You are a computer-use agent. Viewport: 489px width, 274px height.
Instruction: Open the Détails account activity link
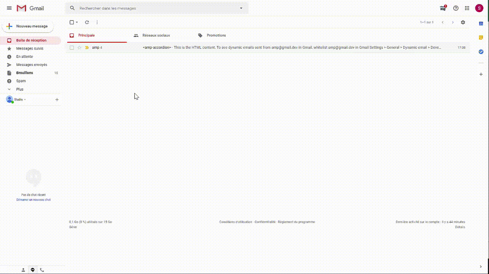(460, 227)
